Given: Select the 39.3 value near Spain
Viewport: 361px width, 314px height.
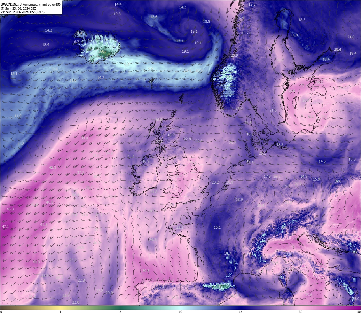Looking at the screenshot, I should click(146, 271).
